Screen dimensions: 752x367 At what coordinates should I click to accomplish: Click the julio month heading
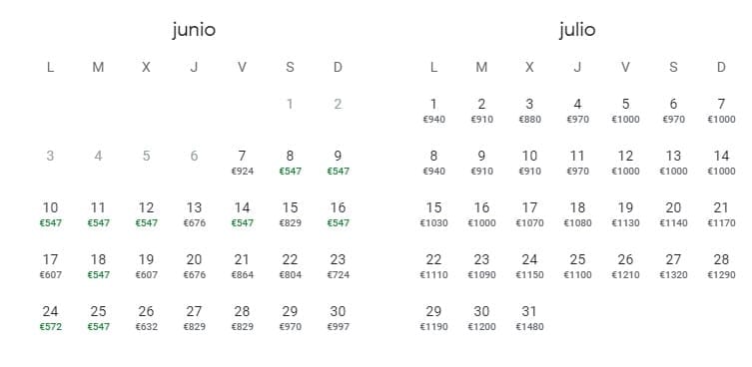[x=577, y=30]
